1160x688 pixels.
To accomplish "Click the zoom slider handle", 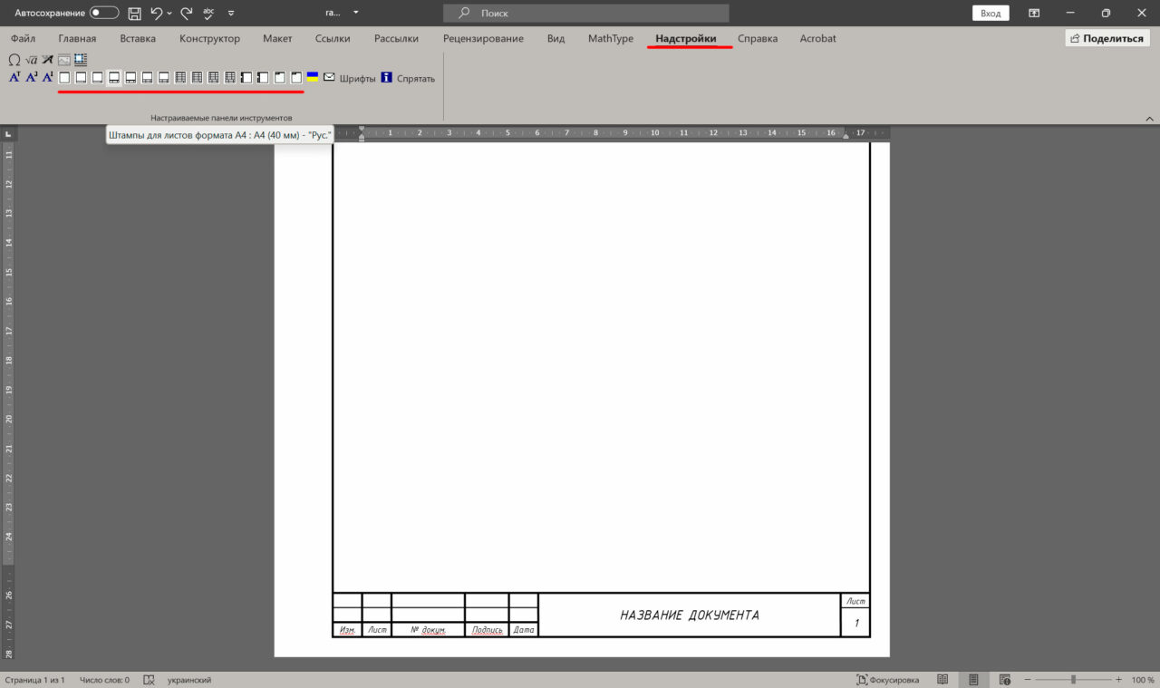I will point(1073,680).
